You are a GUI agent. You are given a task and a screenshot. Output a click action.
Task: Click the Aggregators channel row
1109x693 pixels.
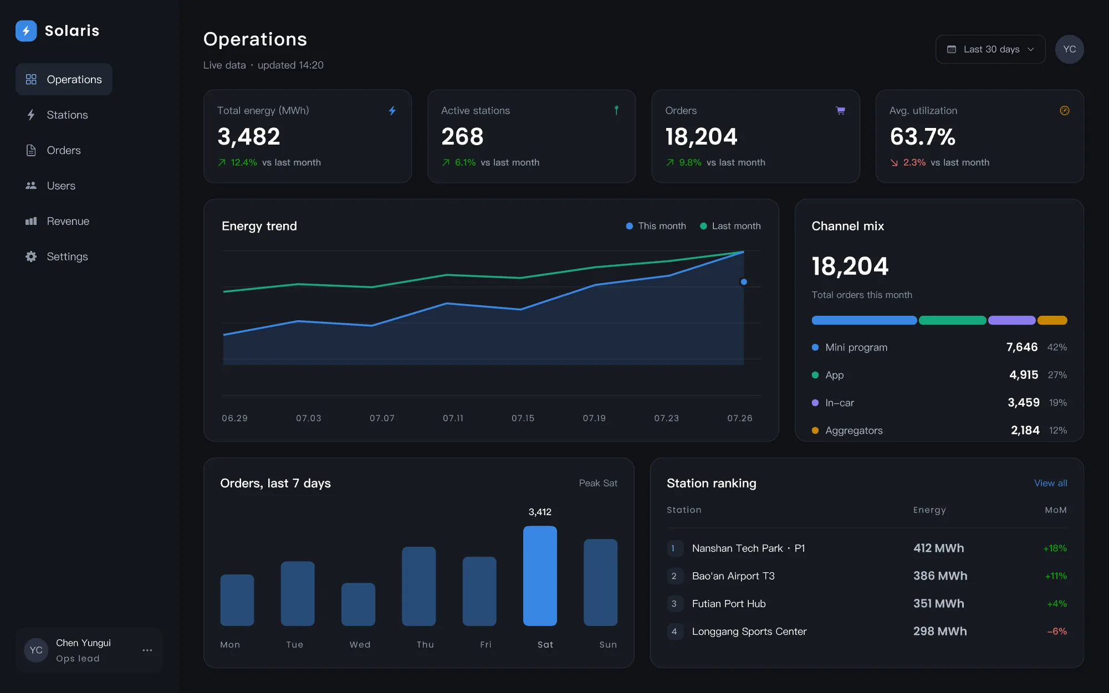[939, 430]
